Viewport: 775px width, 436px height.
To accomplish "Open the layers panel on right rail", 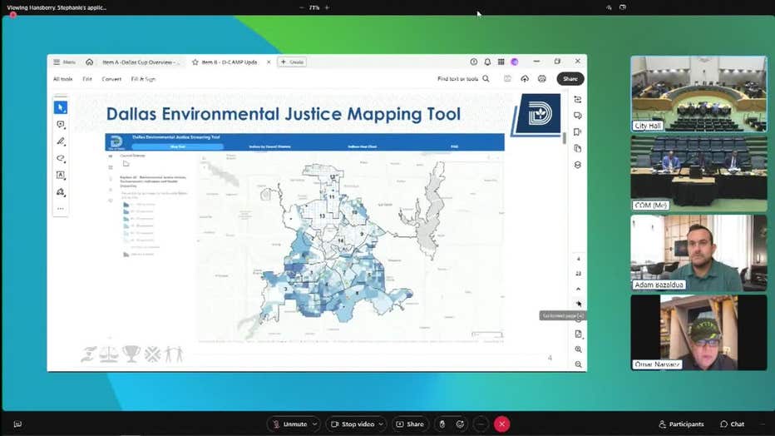I will tap(577, 165).
